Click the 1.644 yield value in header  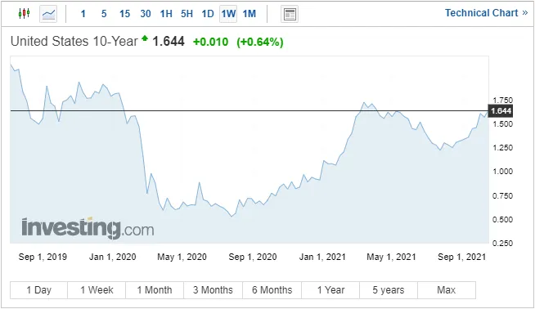tap(169, 41)
